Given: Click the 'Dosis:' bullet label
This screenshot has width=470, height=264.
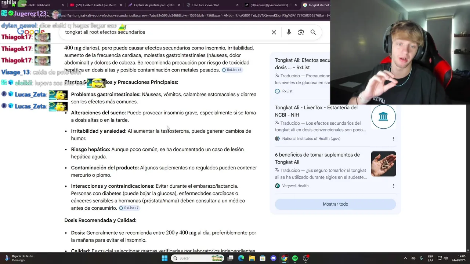Looking at the screenshot, I should click(x=78, y=233).
